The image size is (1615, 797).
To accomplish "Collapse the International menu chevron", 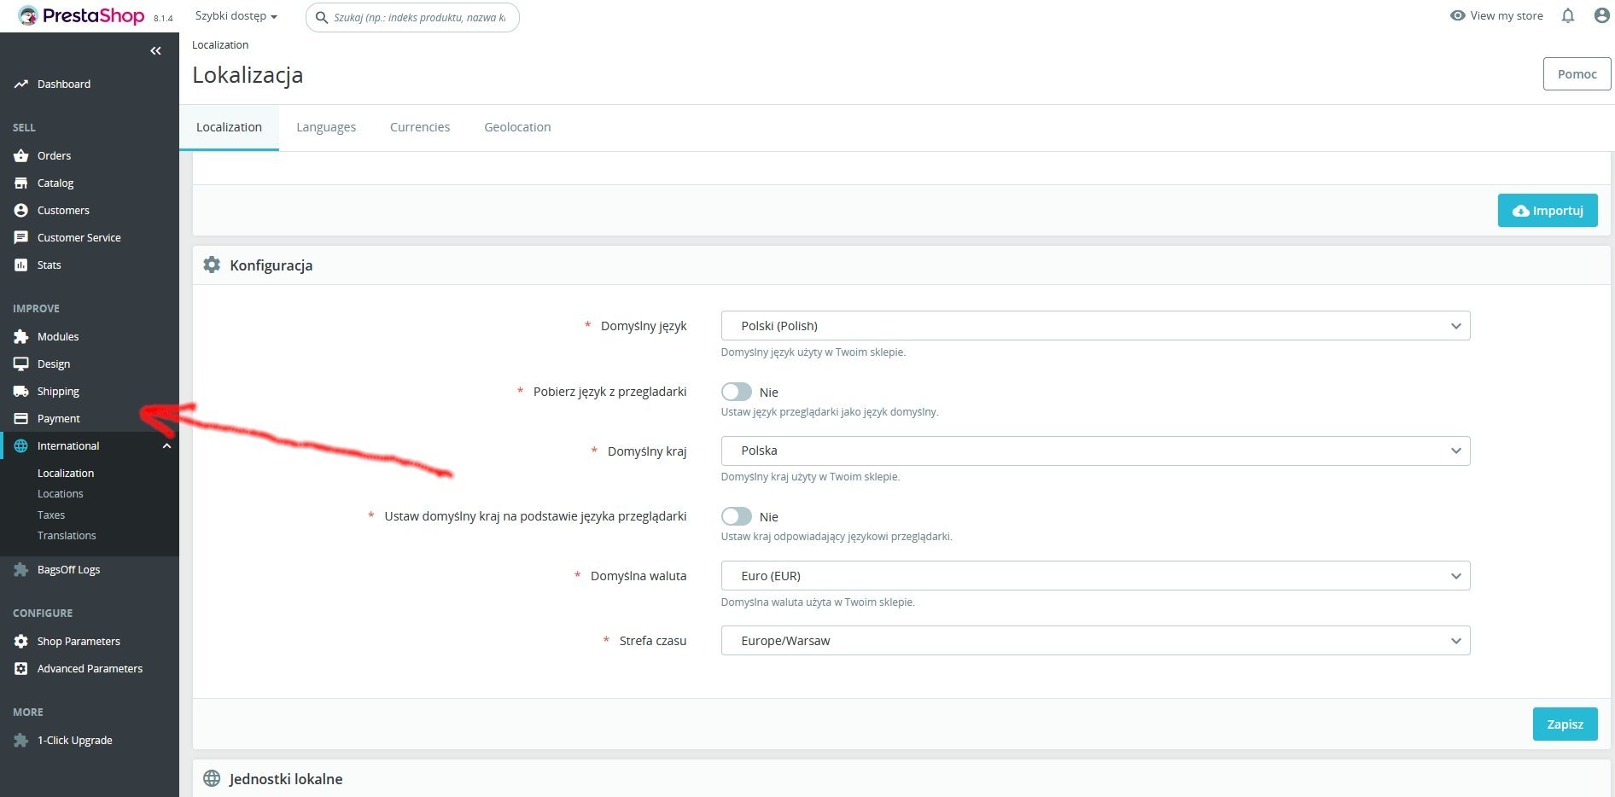I will [x=167, y=446].
